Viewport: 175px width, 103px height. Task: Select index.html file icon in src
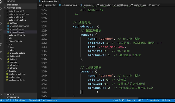click(x=8, y=56)
